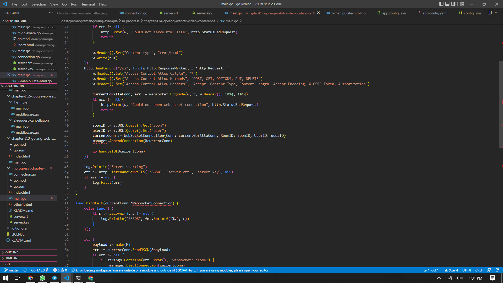Click the Synchronize Changes status icon
The width and height of the screenshot is (503, 283).
(25, 270)
